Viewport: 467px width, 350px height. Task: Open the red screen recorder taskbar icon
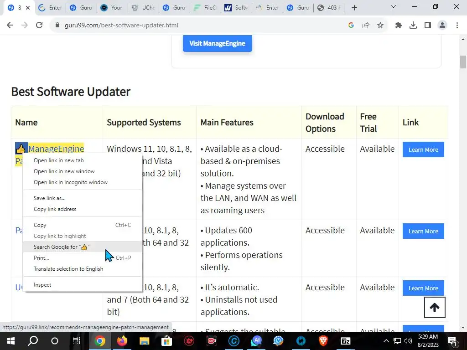click(212, 341)
